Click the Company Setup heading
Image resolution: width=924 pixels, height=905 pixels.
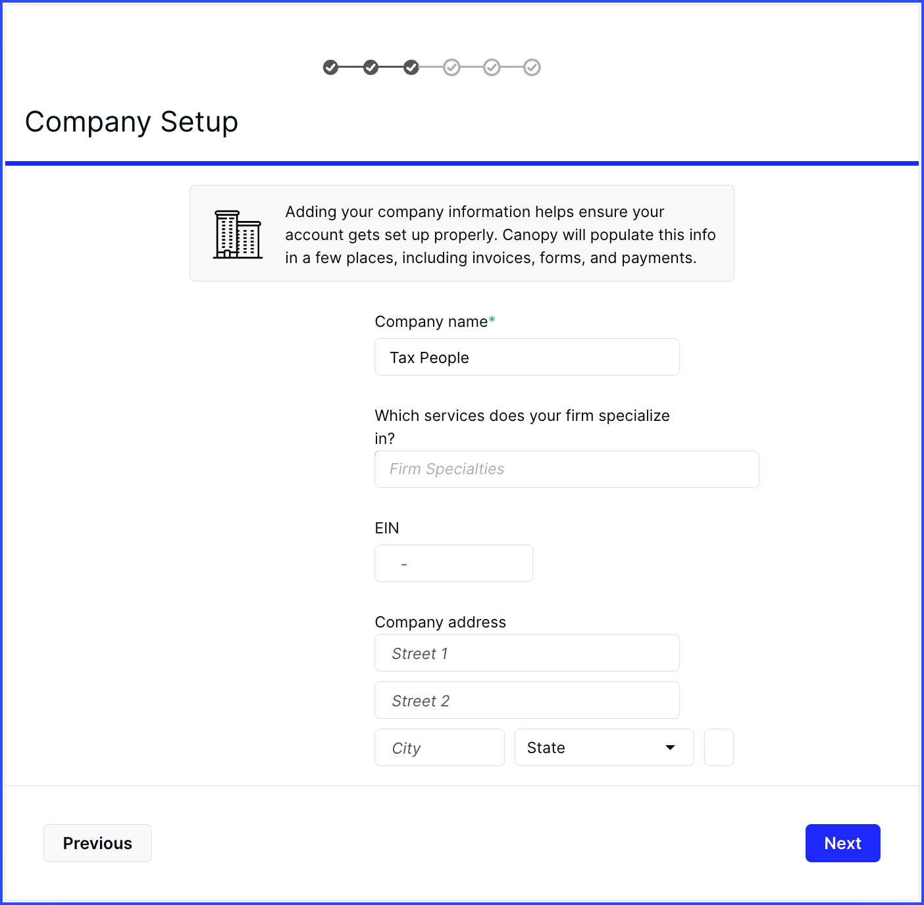(x=132, y=122)
